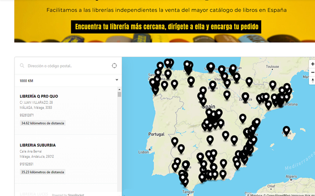Screen dimensions: 315x196
Task: Click the map pin closest to Lisbon
Action: tap(174, 142)
